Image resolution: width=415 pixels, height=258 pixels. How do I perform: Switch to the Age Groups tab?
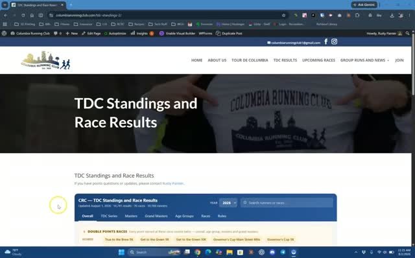click(184, 216)
